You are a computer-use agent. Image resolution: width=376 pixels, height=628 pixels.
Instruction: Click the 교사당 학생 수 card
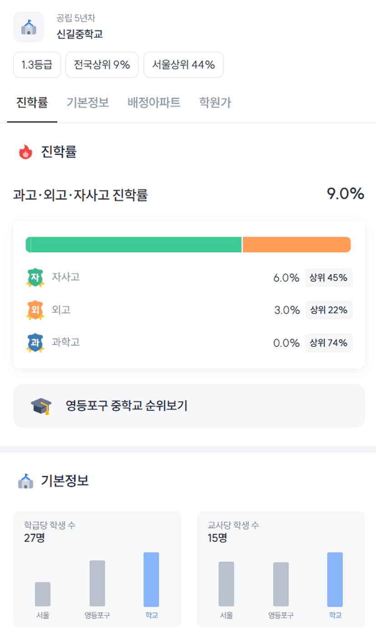[281, 569]
